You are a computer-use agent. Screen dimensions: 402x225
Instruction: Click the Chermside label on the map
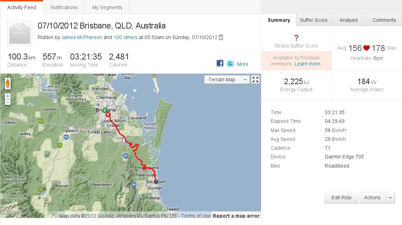coord(106,98)
